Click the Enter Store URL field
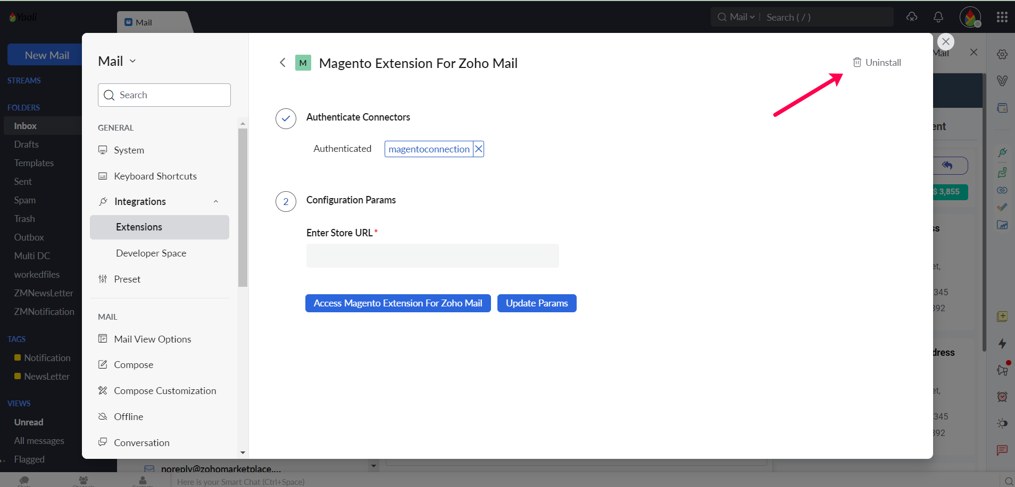The height and width of the screenshot is (487, 1015). coord(432,256)
